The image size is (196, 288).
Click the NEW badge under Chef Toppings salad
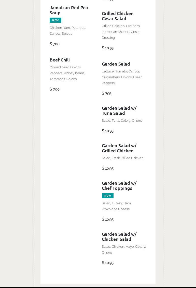(107, 196)
